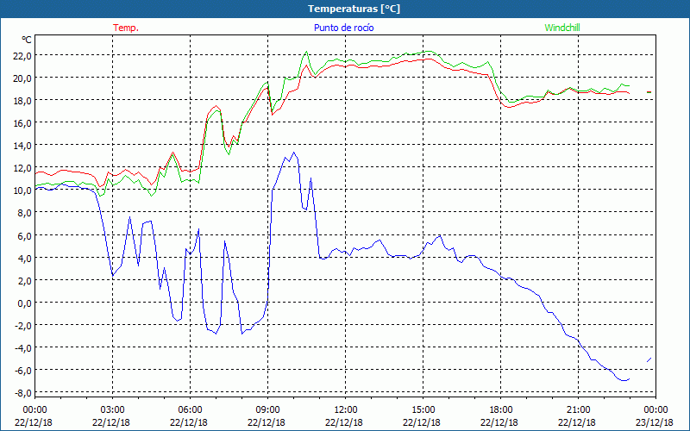Screen dimensions: 690x431
Task: Click the 15:00 time label
Action: coord(423,410)
